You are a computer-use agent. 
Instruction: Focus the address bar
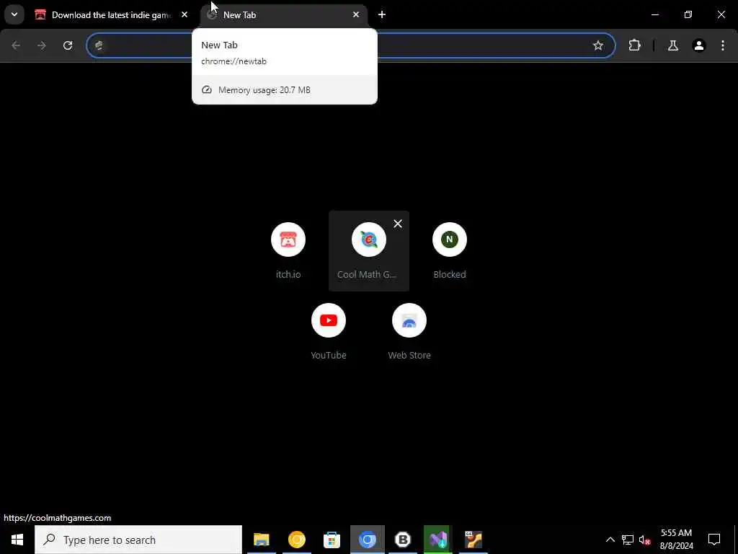pyautogui.click(x=351, y=45)
